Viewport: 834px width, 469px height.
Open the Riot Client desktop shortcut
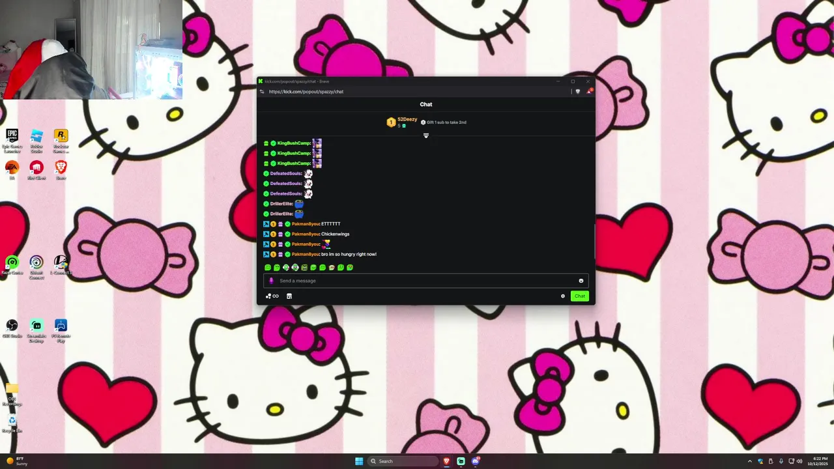tap(36, 170)
